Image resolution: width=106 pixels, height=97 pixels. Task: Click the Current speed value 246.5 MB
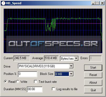22,58
